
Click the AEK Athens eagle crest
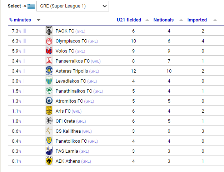tap(49, 161)
